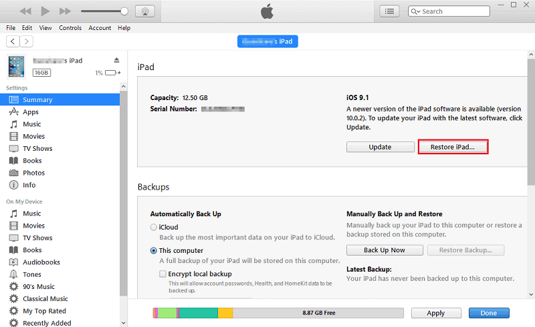Open the Help menu
Screen dimensions: 535x327
pos(124,28)
